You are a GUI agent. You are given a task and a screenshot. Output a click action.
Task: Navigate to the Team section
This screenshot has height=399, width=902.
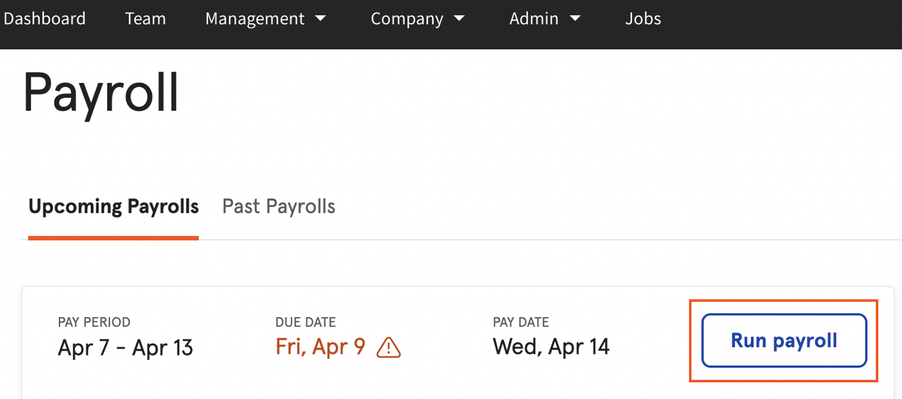pos(145,19)
